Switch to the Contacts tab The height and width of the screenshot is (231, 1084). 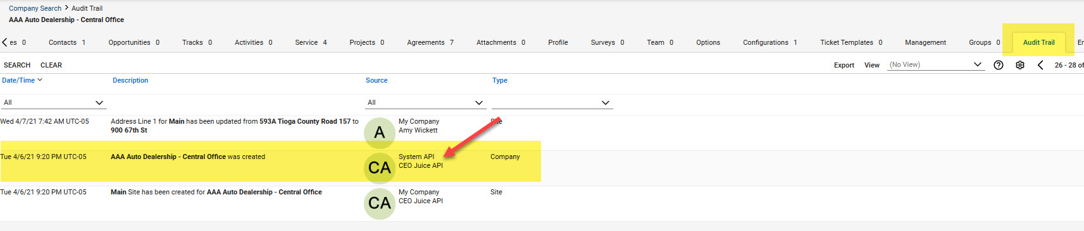(x=66, y=42)
